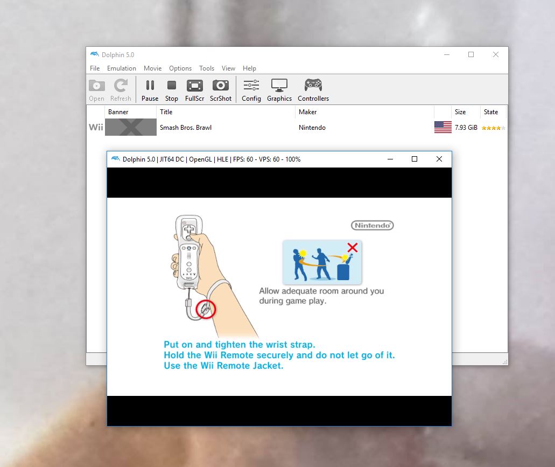Image resolution: width=555 pixels, height=467 pixels.
Task: Open the File menu
Action: 95,68
